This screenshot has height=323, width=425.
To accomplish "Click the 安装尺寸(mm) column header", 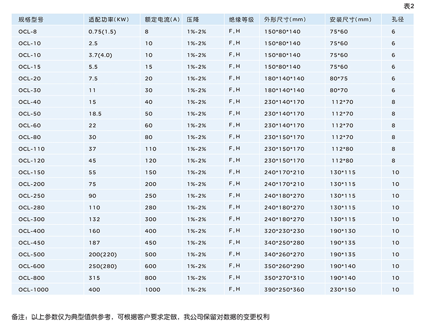I will 351,20.
